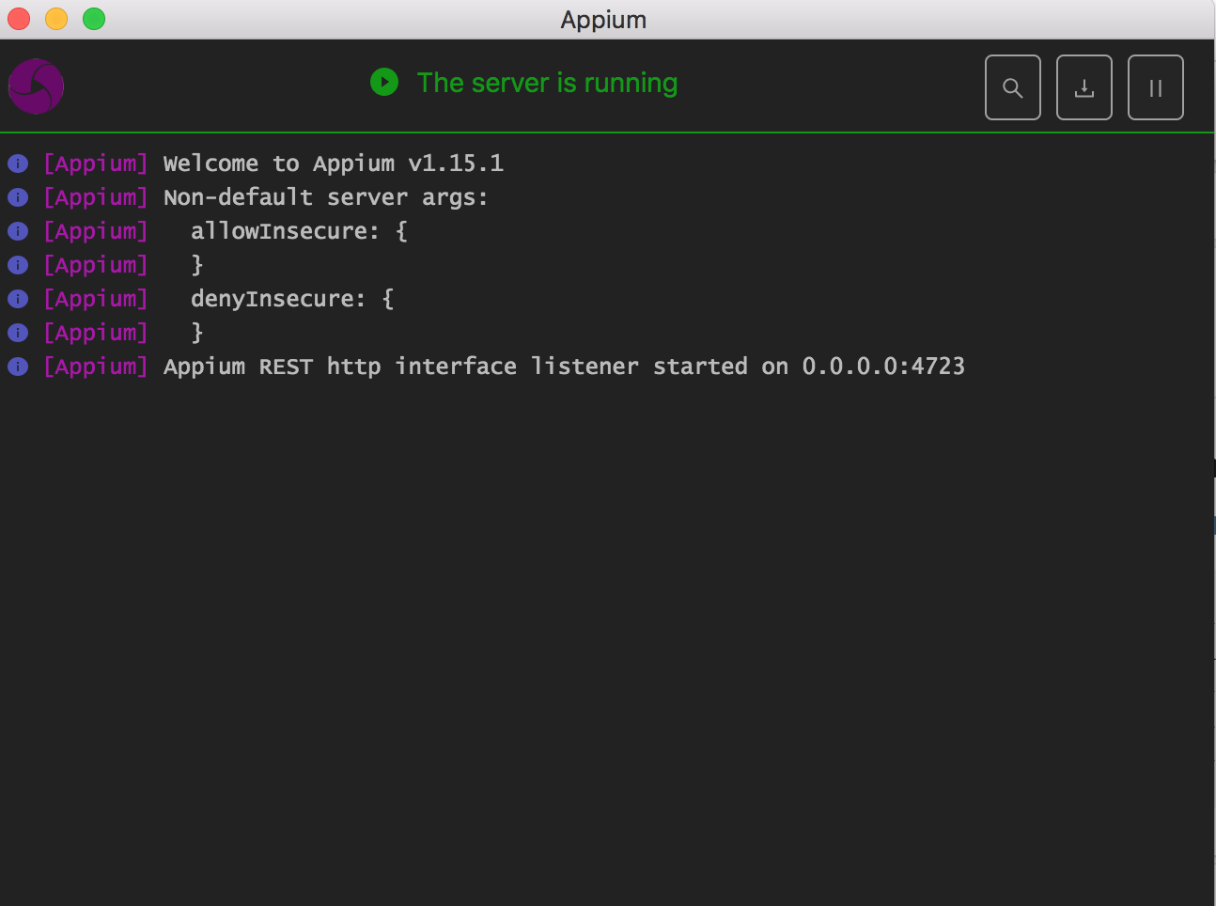
Task: Select the 'denyInsecure: {' log text
Action: click(x=292, y=299)
